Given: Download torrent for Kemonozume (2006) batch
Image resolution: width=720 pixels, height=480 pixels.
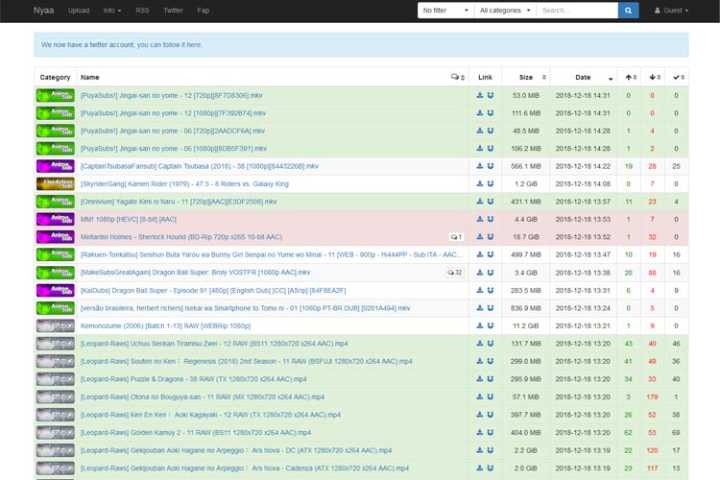Looking at the screenshot, I should [479, 325].
